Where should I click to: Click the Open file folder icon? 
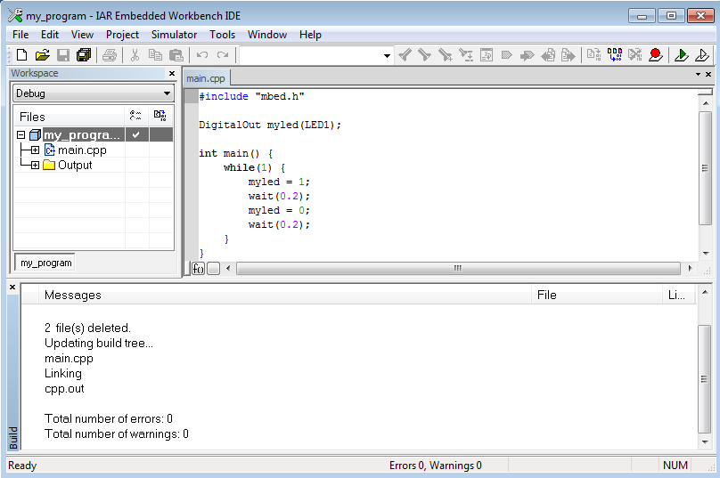tap(42, 55)
